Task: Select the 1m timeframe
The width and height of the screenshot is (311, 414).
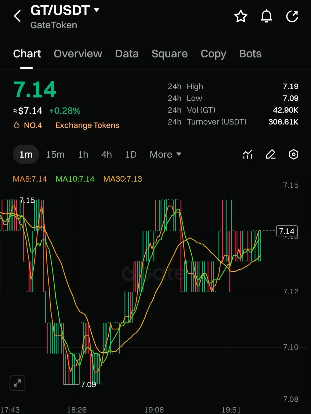Action: (x=26, y=155)
